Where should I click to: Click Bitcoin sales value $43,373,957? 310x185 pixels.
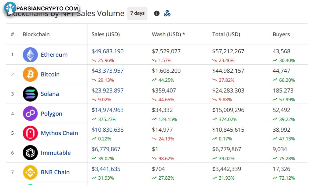pos(108,71)
